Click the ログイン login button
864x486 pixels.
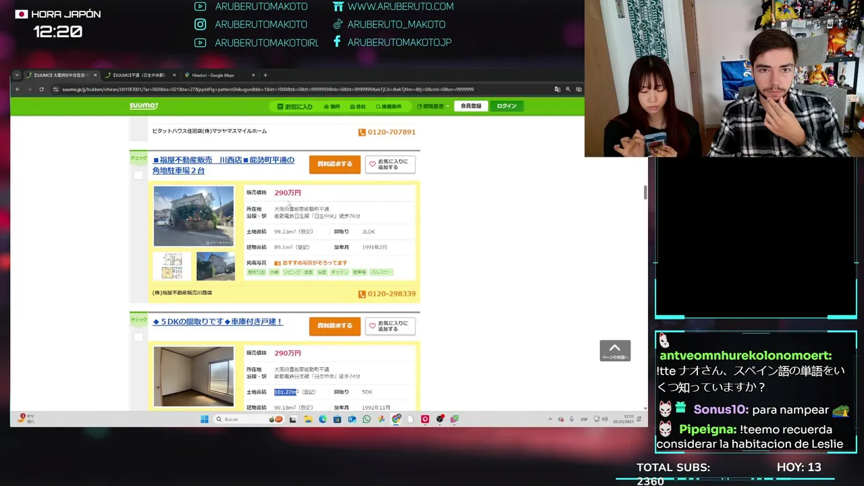coord(506,106)
